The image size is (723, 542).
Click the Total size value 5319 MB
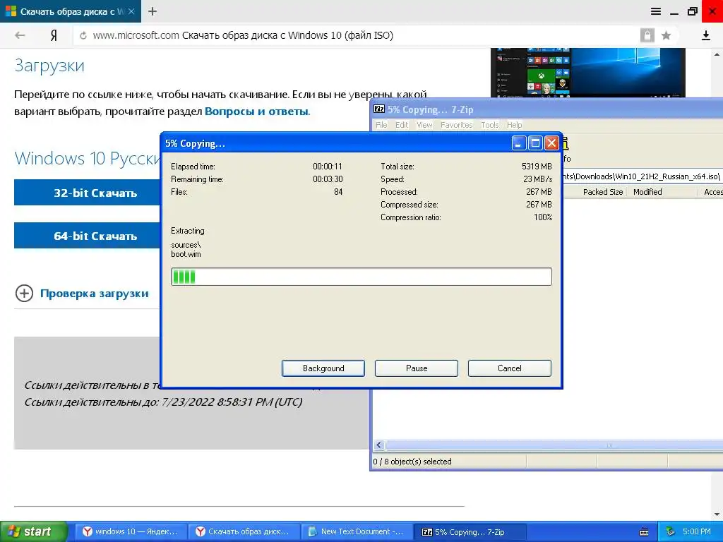pyautogui.click(x=537, y=167)
